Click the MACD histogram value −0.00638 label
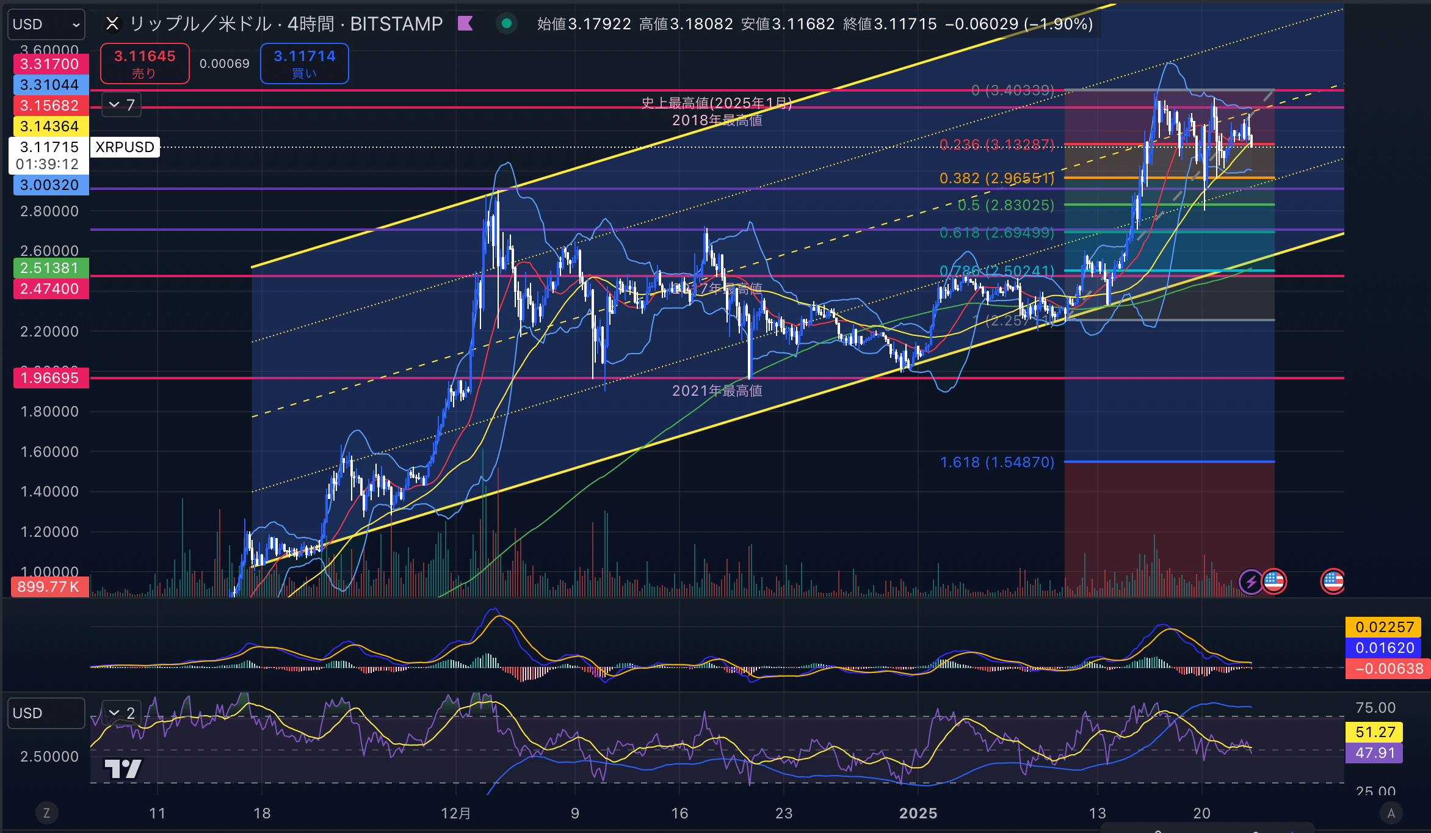 [1388, 669]
